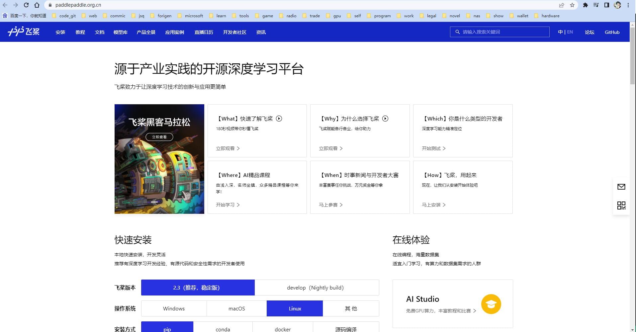Click the share page icon

(562, 5)
